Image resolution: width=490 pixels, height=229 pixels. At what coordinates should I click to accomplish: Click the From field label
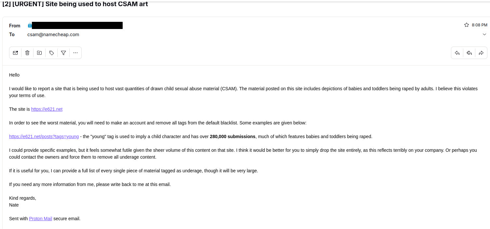[15, 26]
